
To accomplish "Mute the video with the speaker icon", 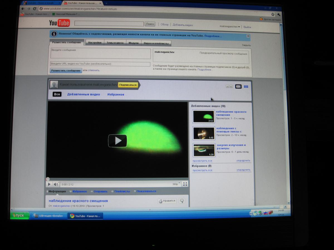I will tap(56, 184).
